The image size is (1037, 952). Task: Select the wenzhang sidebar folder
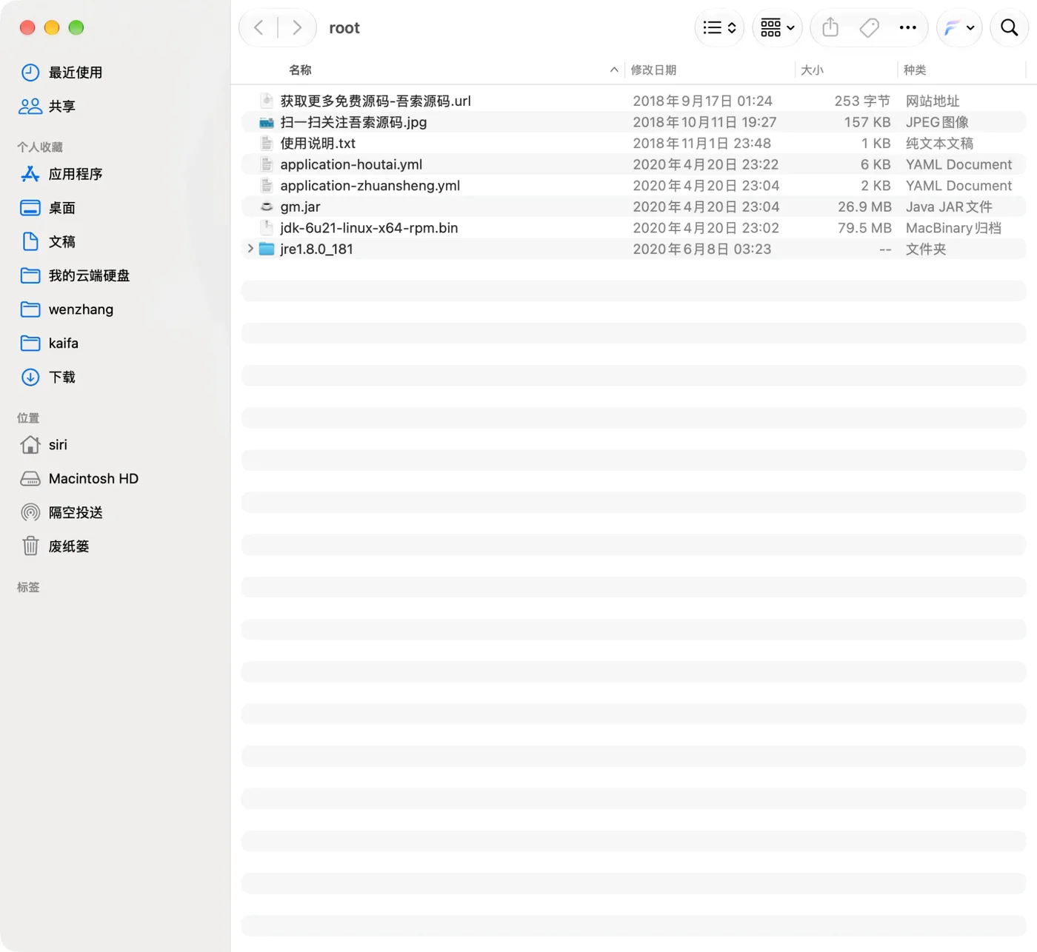pos(81,309)
